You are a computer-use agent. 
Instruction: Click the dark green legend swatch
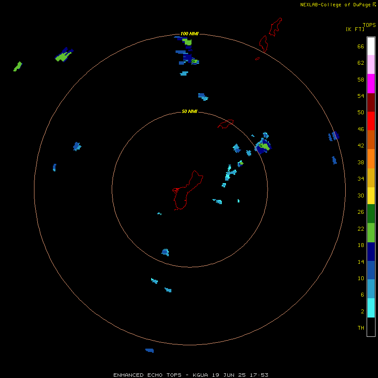[371, 214]
